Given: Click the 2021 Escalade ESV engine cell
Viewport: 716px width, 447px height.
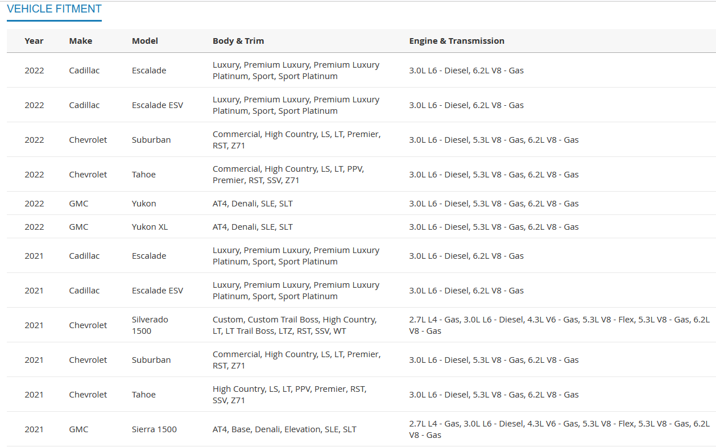Looking at the screenshot, I should tap(466, 291).
